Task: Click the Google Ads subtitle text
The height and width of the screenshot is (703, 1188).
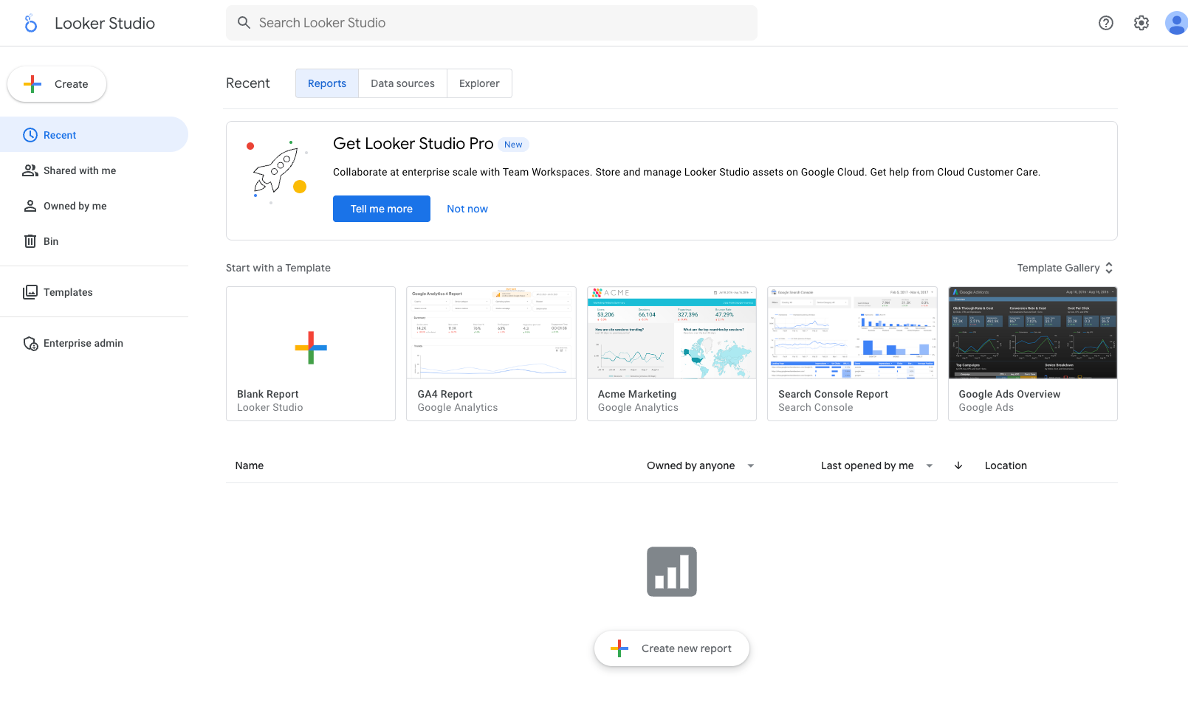Action: pyautogui.click(x=986, y=407)
